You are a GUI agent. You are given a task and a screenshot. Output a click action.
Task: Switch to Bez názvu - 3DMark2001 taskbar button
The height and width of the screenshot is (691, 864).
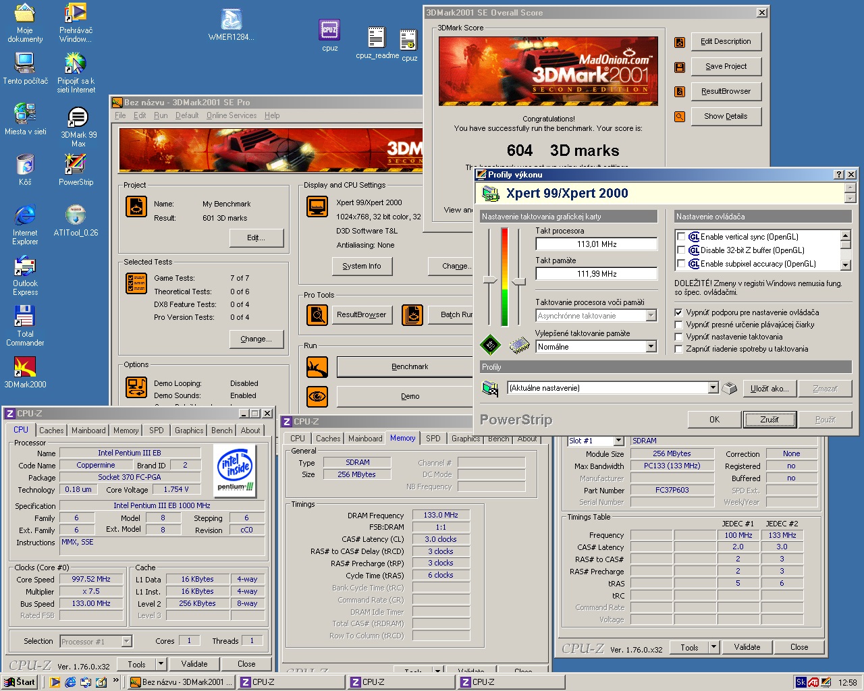coord(182,682)
